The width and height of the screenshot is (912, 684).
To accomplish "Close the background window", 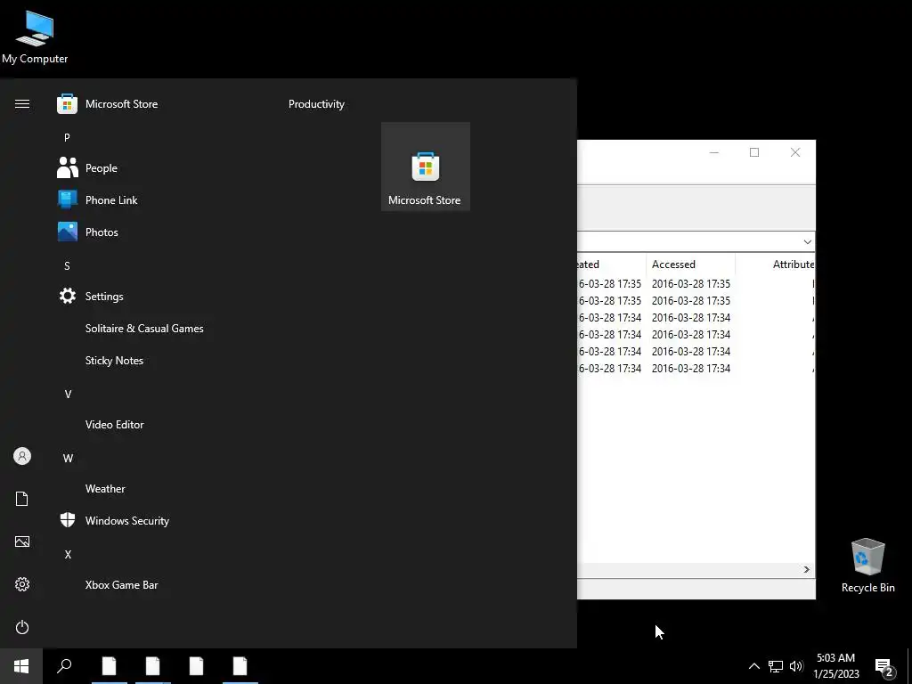I will (795, 152).
